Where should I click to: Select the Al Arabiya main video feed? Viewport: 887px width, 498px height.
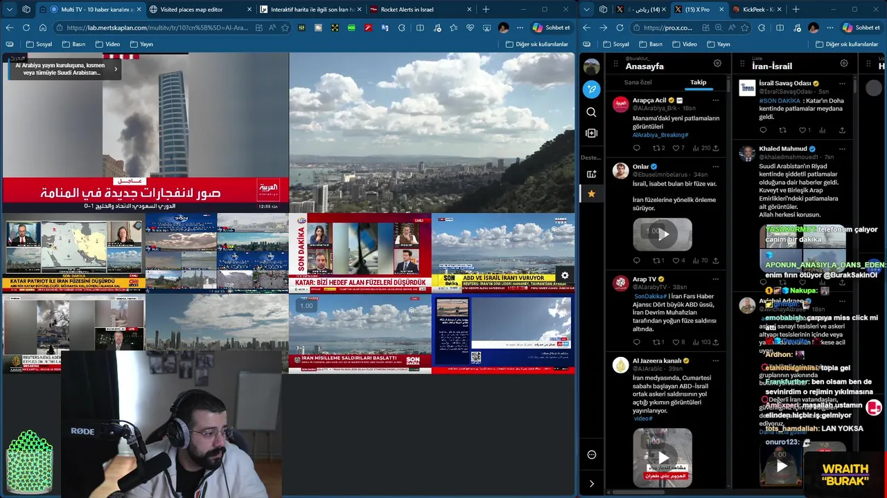(145, 132)
